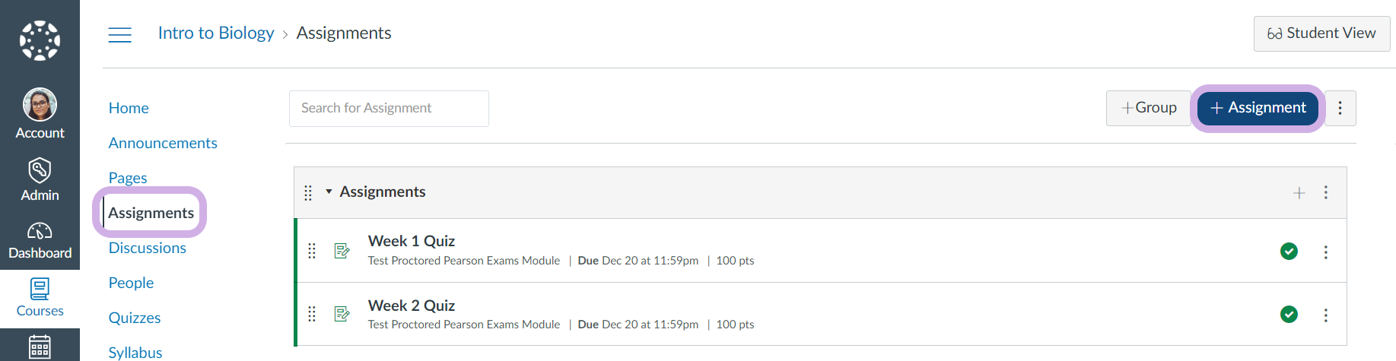Open Intro to Biology breadcrumb link
The image size is (1396, 361).
[x=216, y=33]
